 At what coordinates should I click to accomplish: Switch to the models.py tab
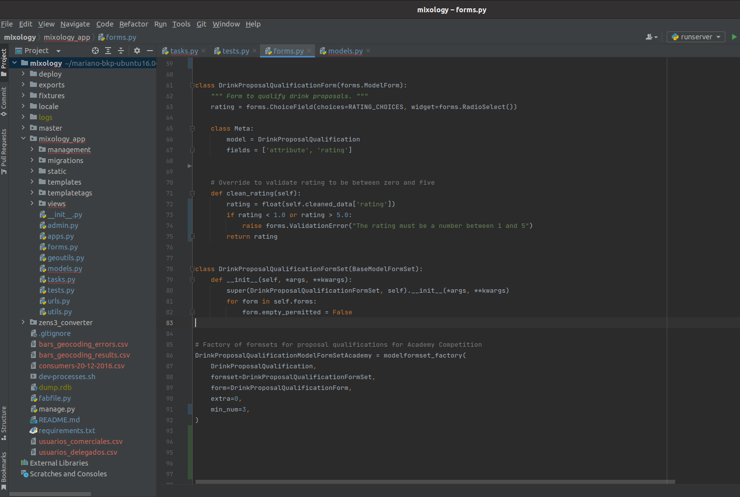tap(345, 51)
